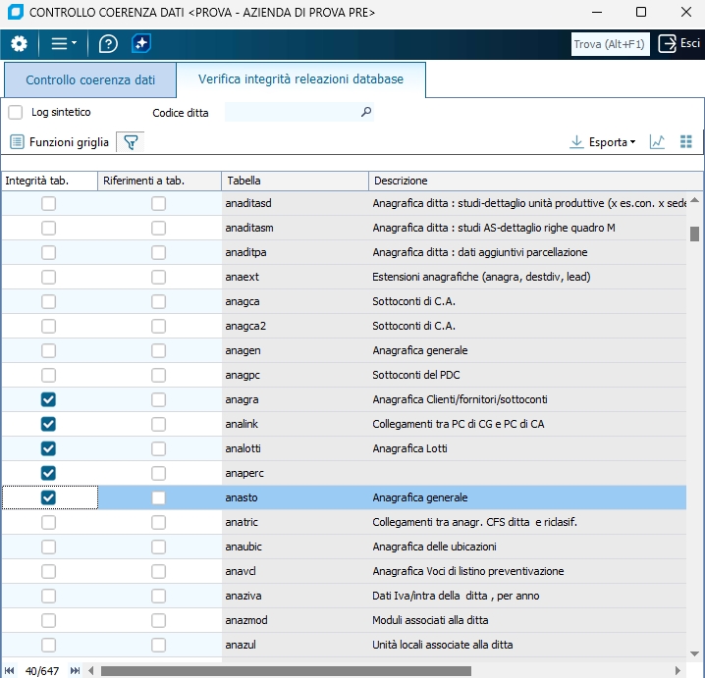
Task: Sort by Riferimenti a tab. column header
Action: [159, 181]
